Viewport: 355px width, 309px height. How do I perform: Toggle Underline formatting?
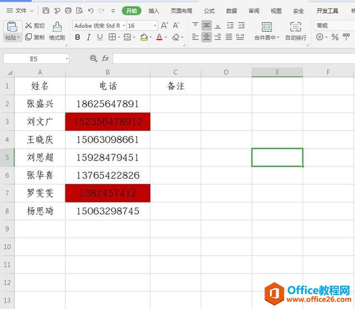100,37
